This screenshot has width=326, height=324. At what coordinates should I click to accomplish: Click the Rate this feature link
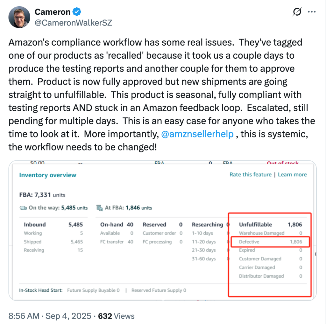click(x=250, y=174)
